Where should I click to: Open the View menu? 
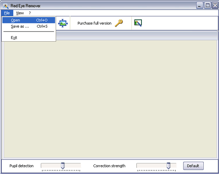pos(20,13)
